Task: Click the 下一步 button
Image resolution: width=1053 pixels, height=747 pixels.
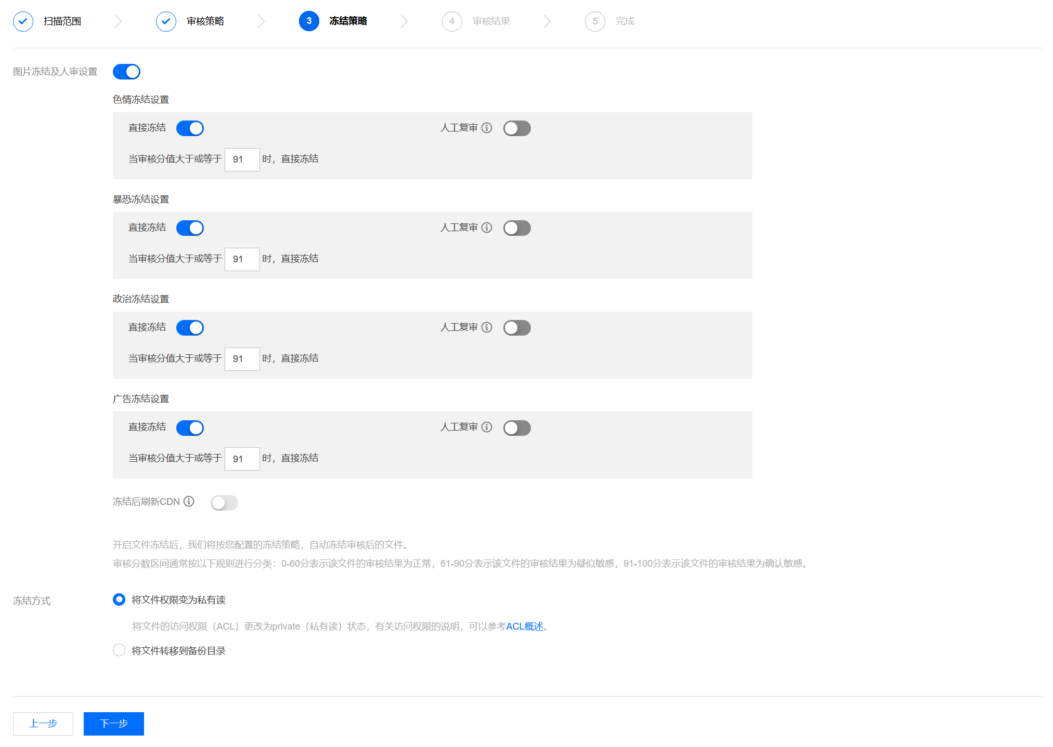Action: click(113, 724)
